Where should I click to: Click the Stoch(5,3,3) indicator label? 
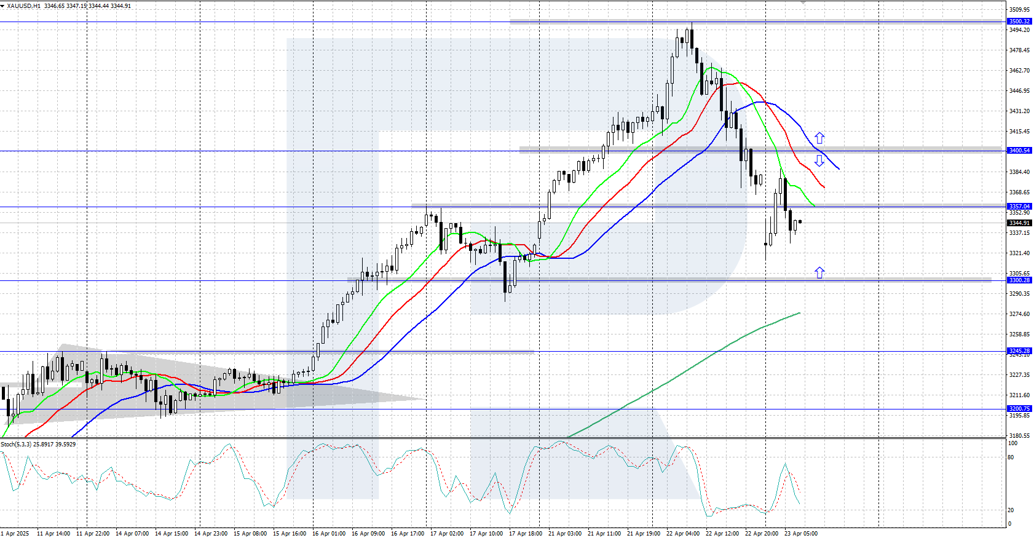(x=38, y=444)
